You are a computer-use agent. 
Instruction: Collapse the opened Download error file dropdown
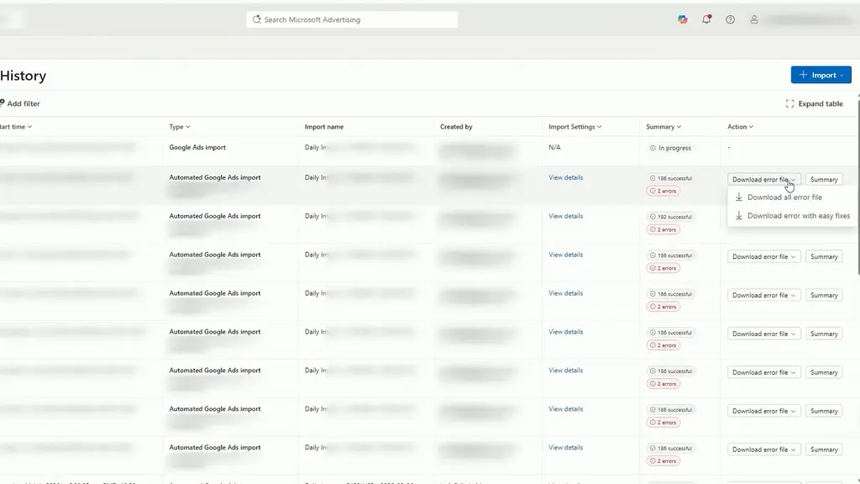pos(764,180)
